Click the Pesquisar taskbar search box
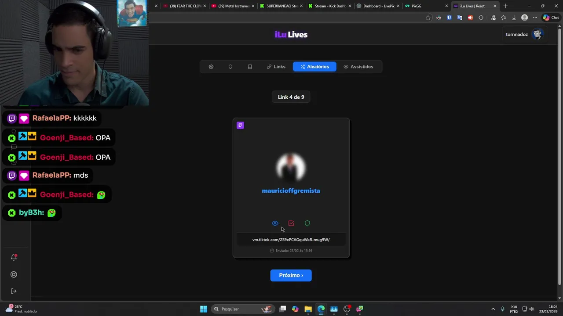This screenshot has height=316, width=563. click(x=243, y=309)
